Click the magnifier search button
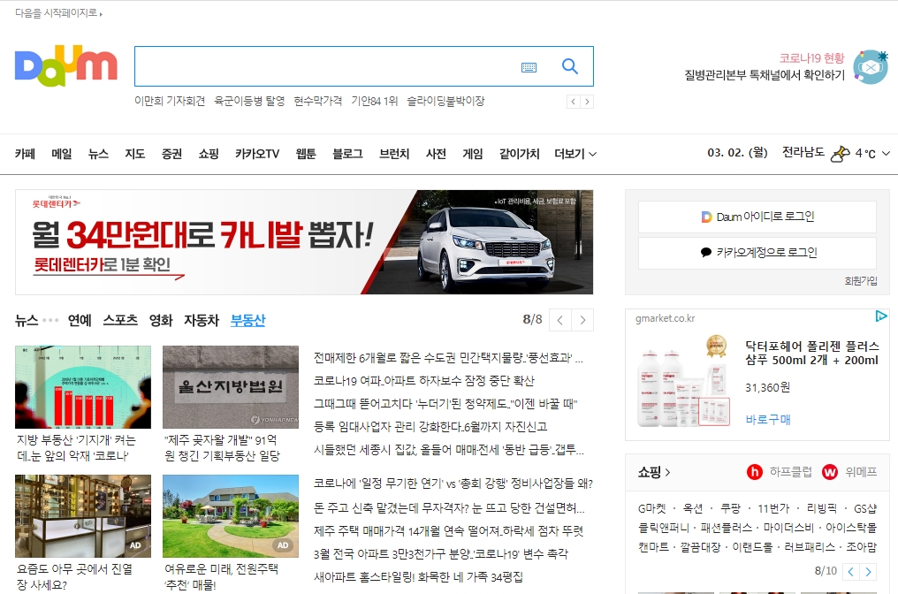Image resolution: width=898 pixels, height=594 pixels. pos(569,66)
